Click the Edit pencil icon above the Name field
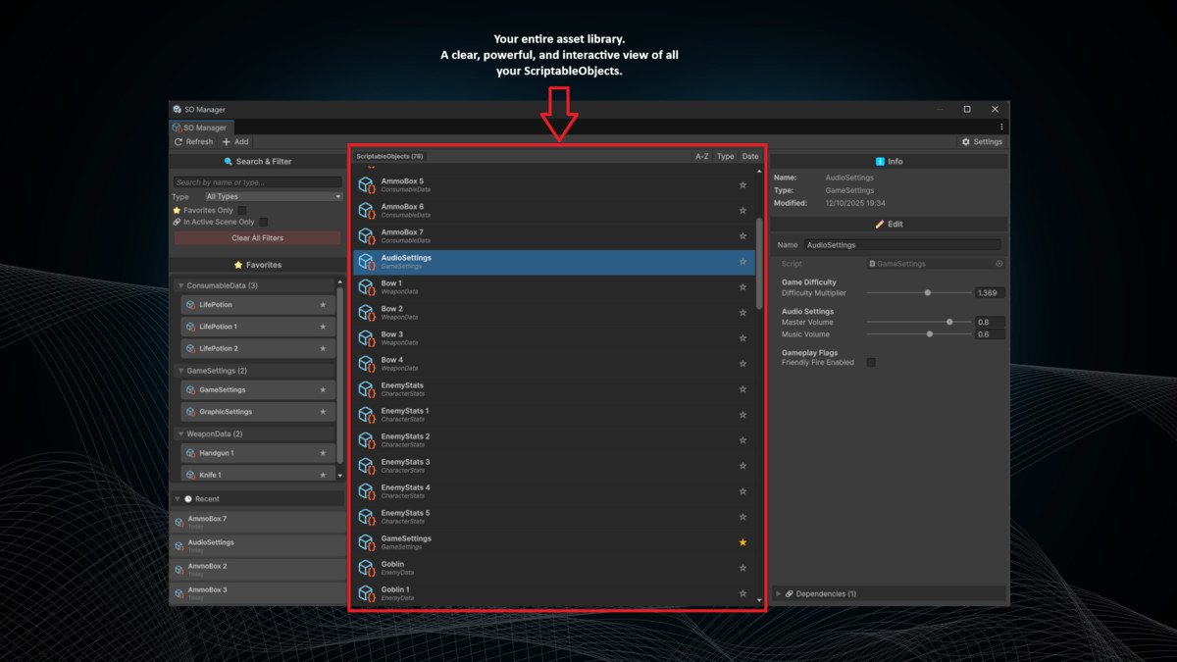The height and width of the screenshot is (662, 1177). point(879,224)
